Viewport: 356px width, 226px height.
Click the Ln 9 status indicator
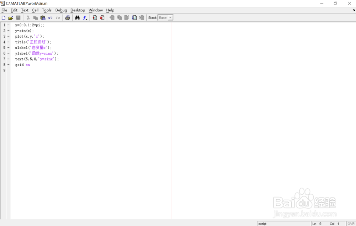pos(317,224)
